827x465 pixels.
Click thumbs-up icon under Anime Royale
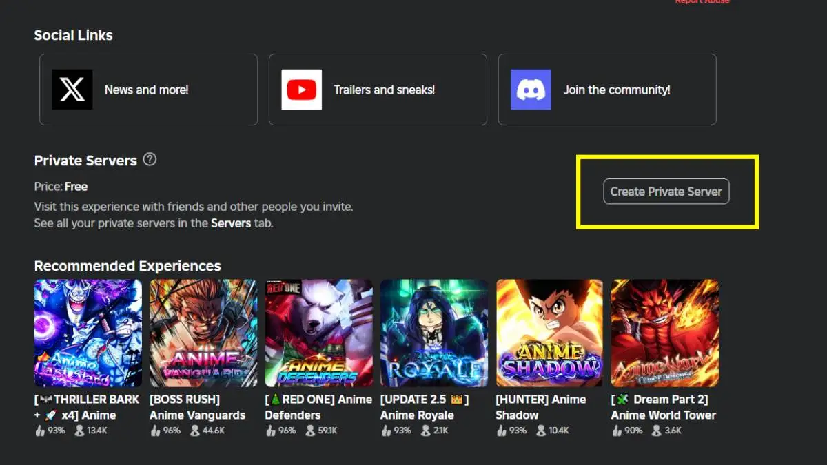(386, 431)
